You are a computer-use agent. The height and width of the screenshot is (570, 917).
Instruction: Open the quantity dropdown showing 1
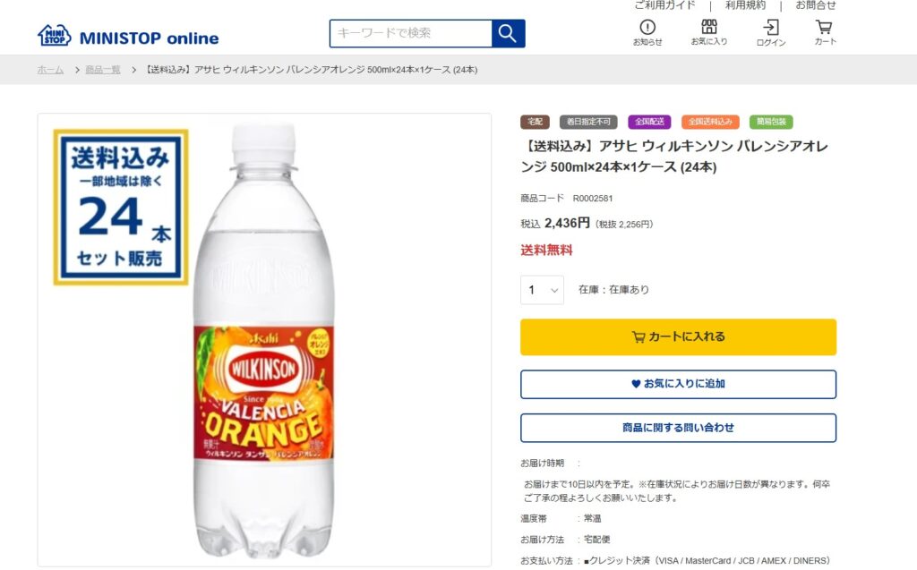[542, 290]
